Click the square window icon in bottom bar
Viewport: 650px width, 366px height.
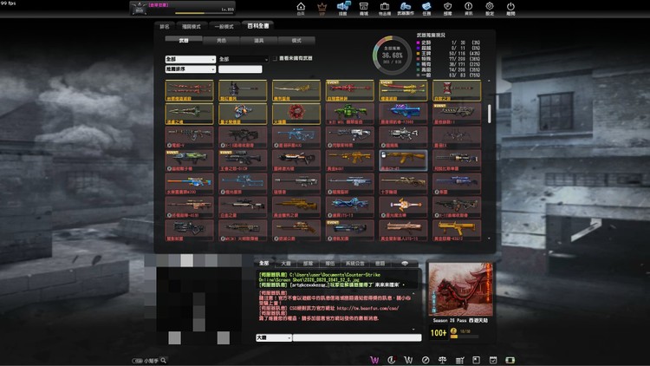pos(476,360)
